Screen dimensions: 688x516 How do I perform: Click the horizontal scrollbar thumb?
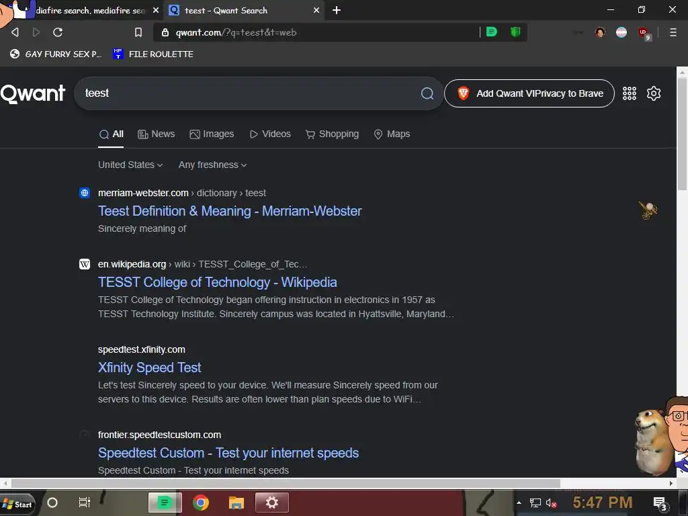click(x=286, y=483)
